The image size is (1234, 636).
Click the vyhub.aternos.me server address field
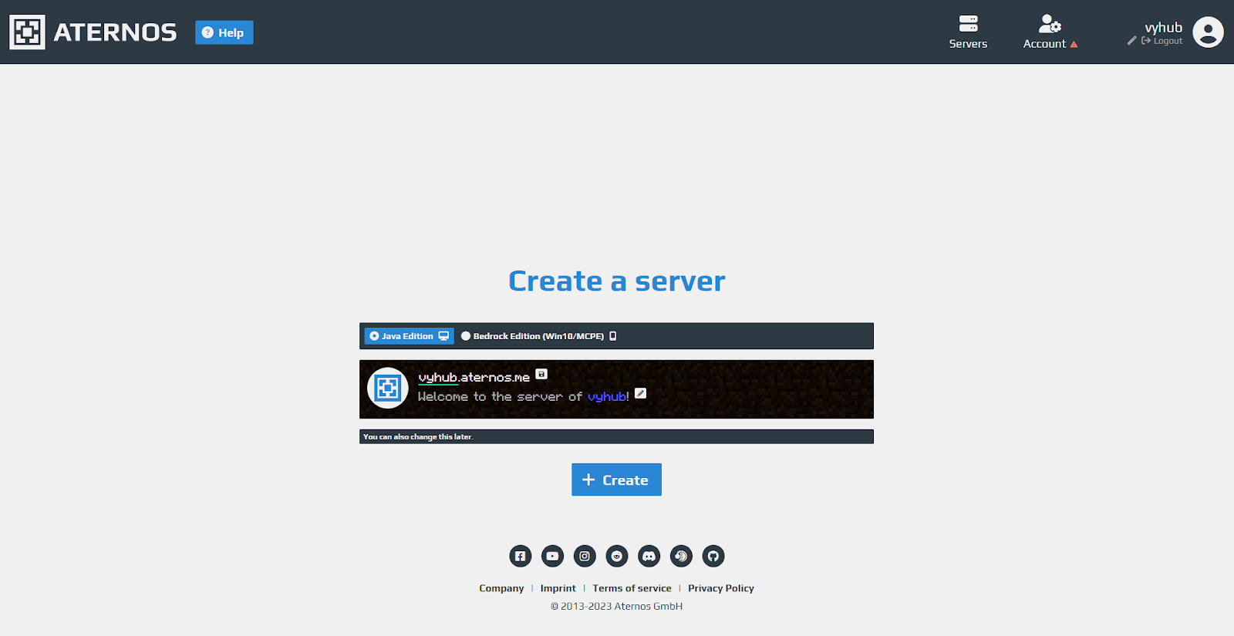pos(474,377)
